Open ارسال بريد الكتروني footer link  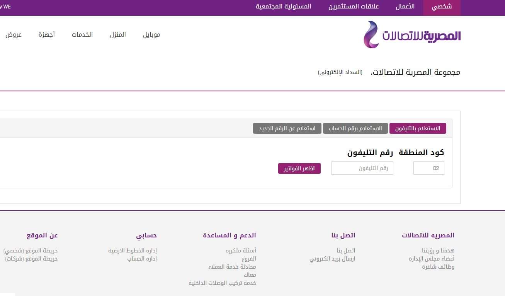click(x=332, y=259)
